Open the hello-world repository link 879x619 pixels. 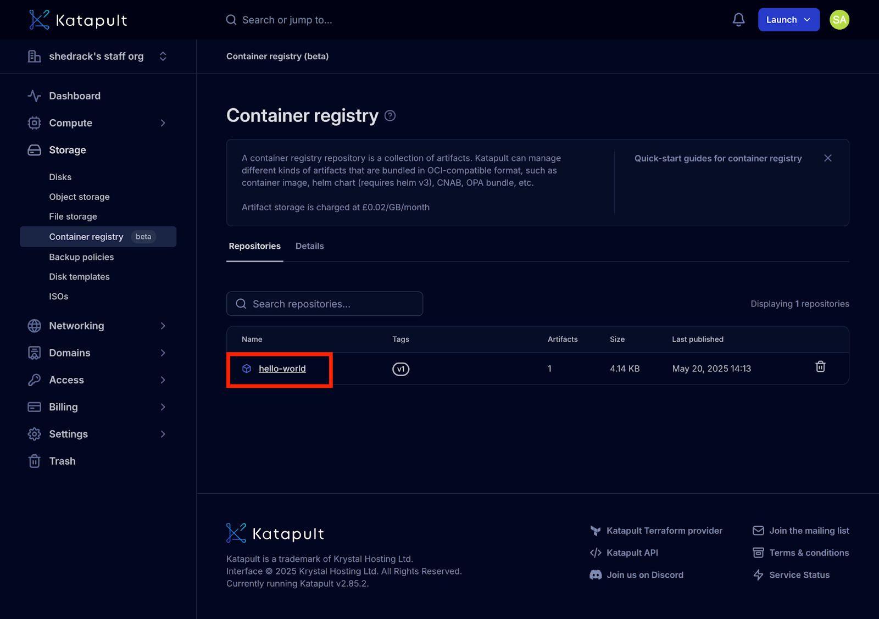282,369
